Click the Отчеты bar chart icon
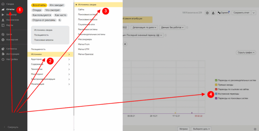Viewport: 259px width, 131px height. click(3, 9)
